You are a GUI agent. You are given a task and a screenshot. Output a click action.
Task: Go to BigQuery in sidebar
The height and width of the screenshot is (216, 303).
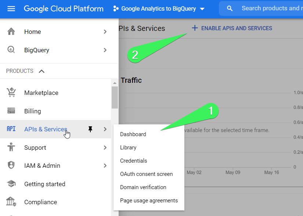(37, 50)
